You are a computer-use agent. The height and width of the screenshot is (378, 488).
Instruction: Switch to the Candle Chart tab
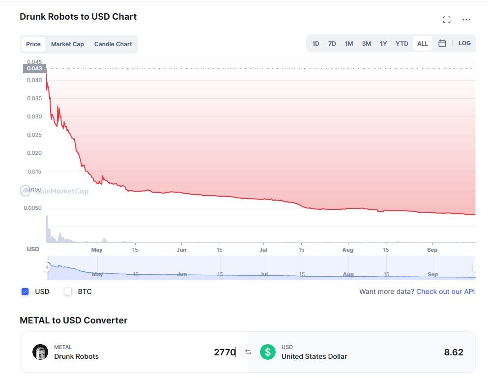[113, 44]
